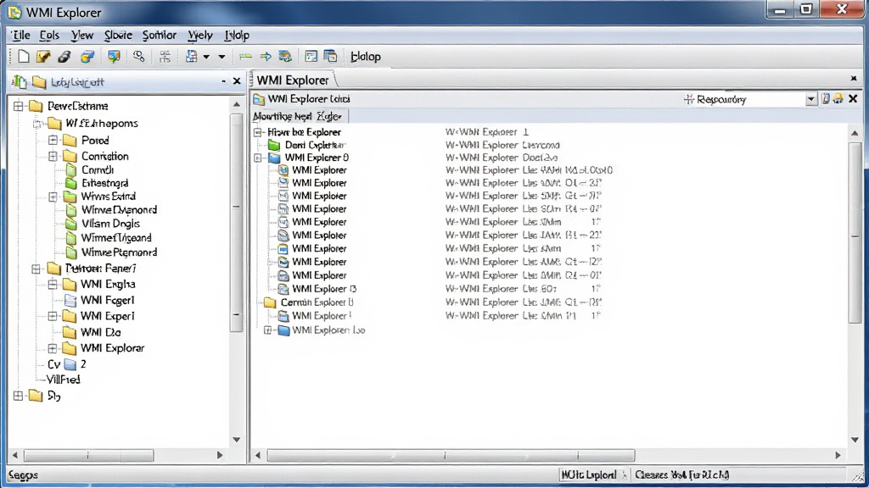Click right pane vertical scrollbar down arrow
The width and height of the screenshot is (869, 488).
855,440
